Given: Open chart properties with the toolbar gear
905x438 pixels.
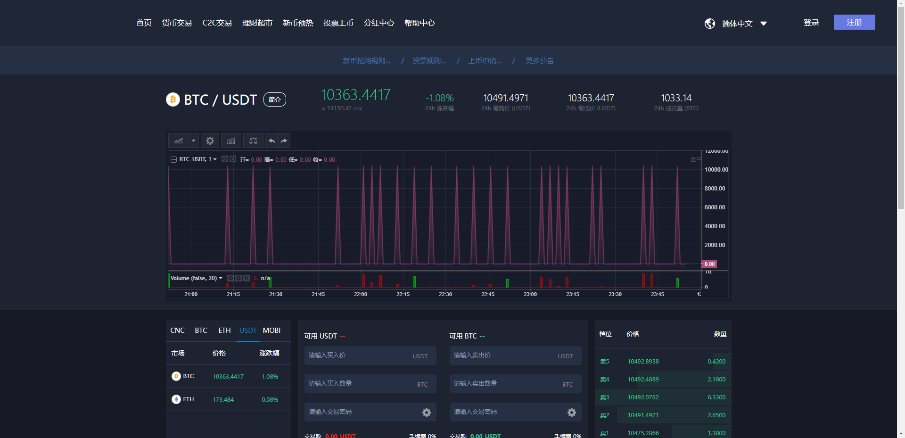Looking at the screenshot, I should 210,140.
